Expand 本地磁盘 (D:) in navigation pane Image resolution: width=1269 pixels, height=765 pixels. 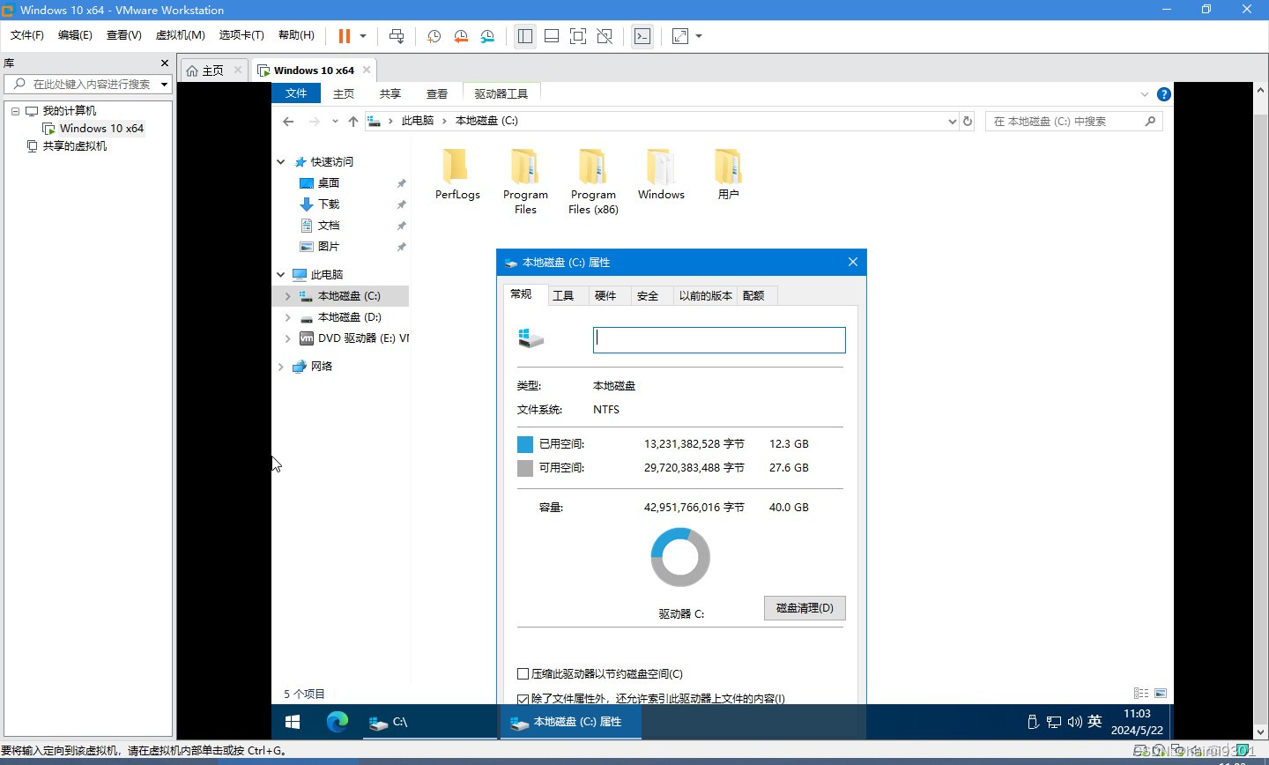287,317
